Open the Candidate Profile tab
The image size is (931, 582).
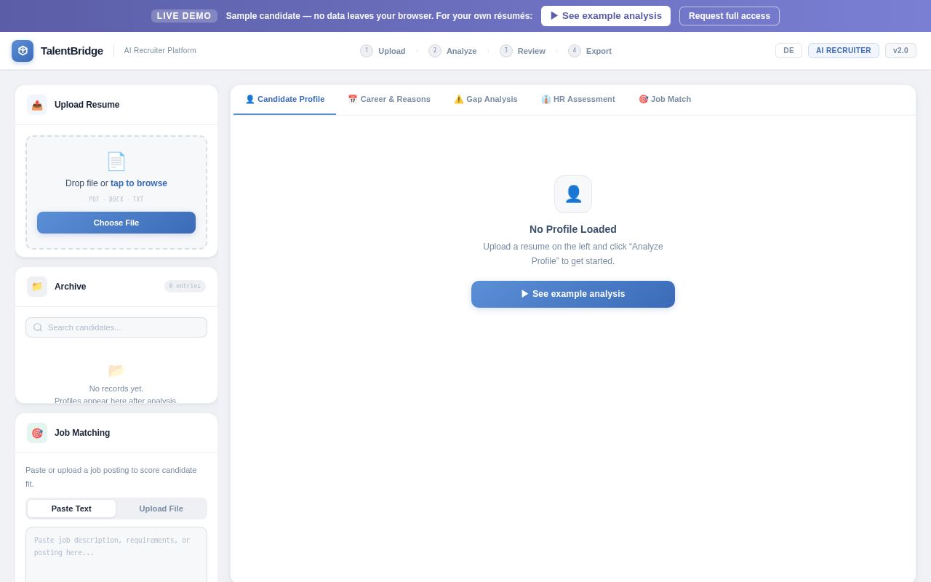285,100
